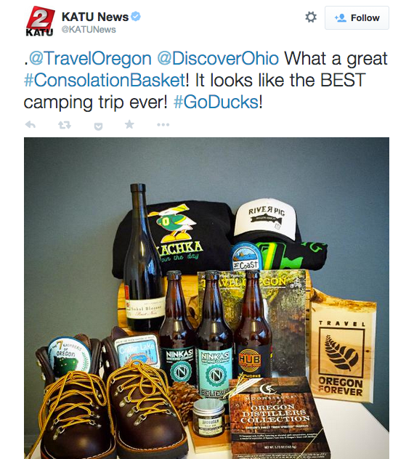
Task: Open the more options ellipsis menu
Action: pyautogui.click(x=163, y=125)
